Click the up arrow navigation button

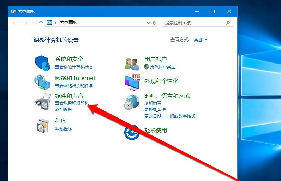[x=41, y=23]
